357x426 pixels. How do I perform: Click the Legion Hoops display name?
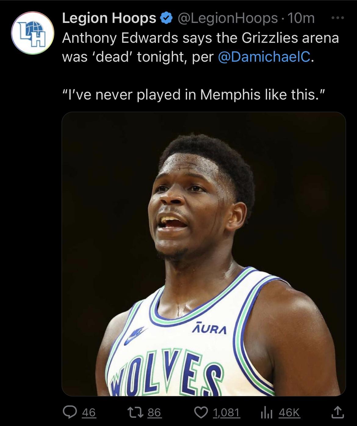(109, 19)
